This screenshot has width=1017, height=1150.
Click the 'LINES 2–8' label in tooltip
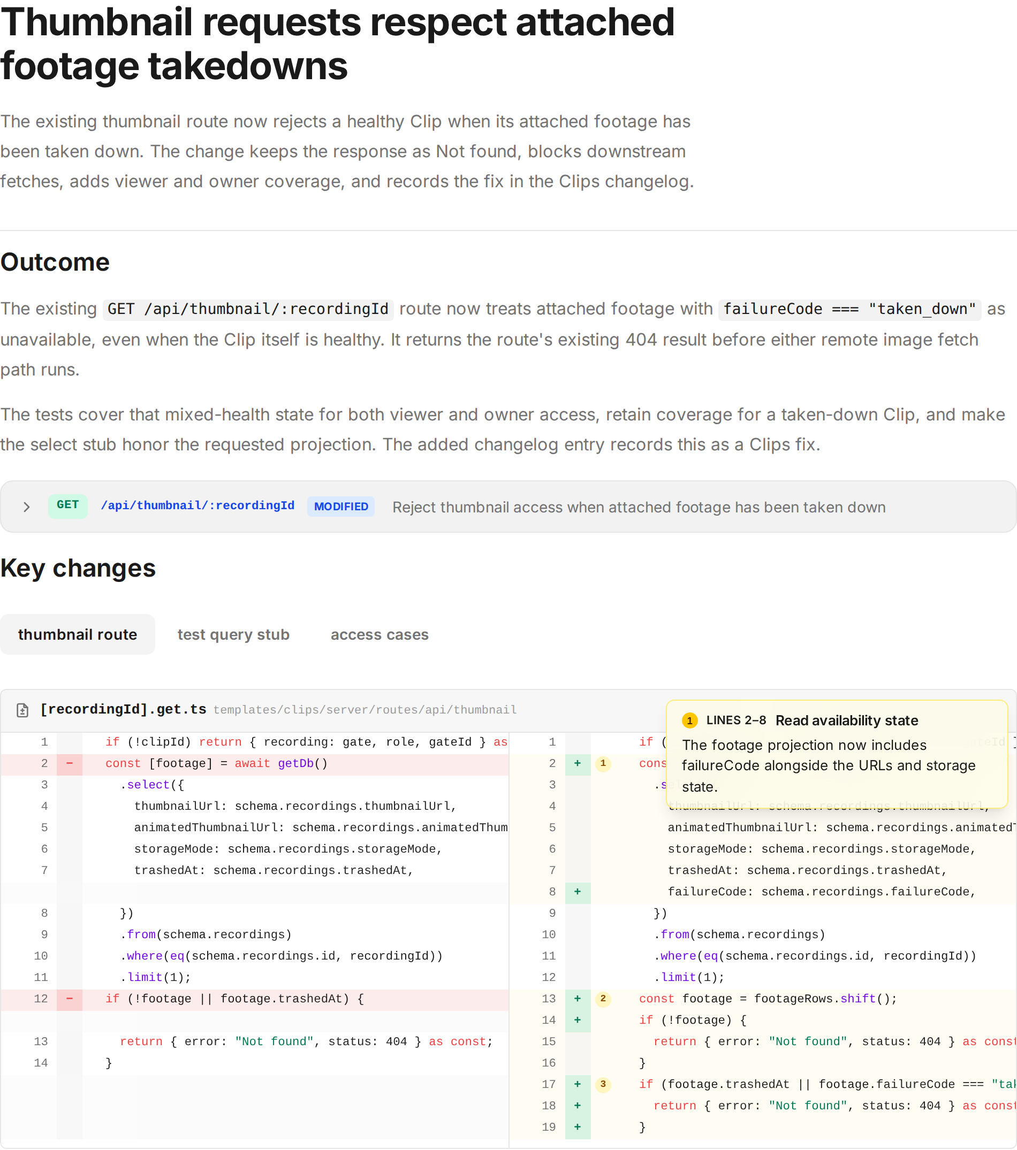point(736,720)
